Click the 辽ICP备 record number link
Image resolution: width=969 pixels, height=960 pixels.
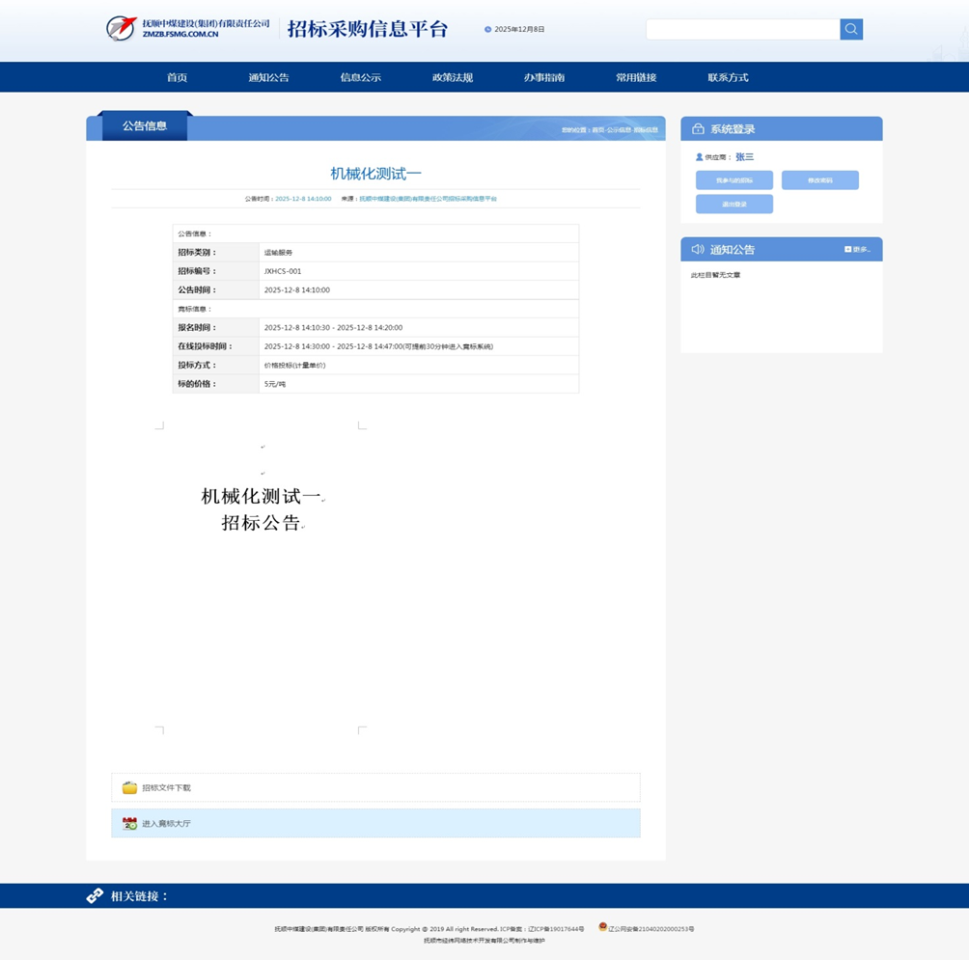pyautogui.click(x=556, y=929)
